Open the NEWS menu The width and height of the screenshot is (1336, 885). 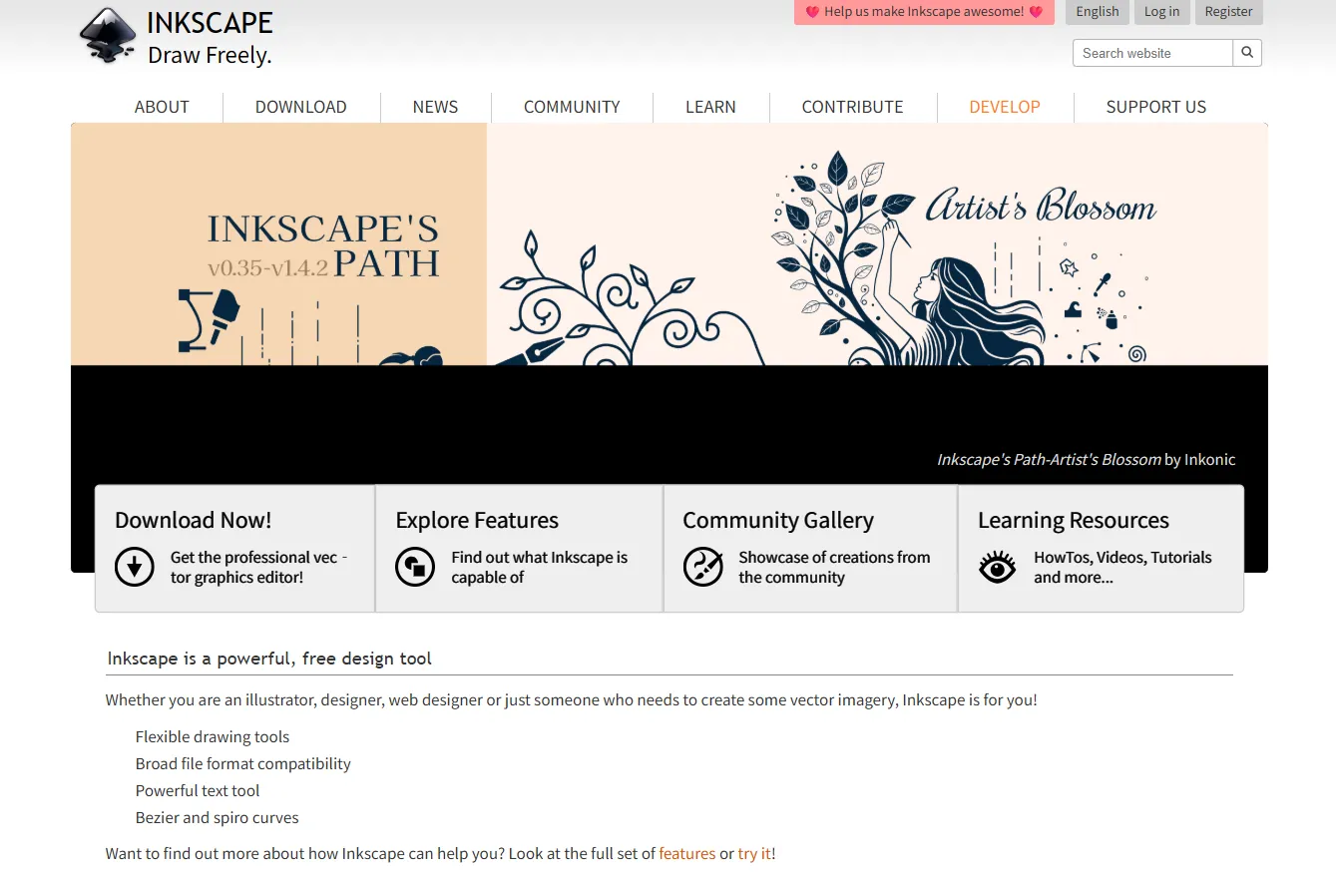tap(436, 107)
